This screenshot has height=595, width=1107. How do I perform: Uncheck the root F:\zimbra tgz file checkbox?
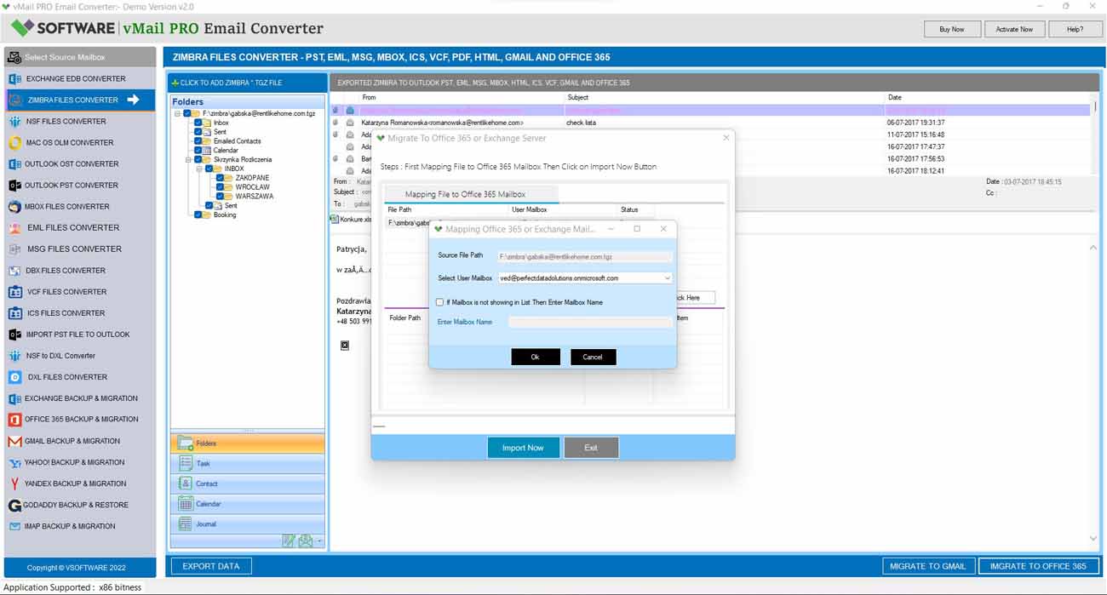pyautogui.click(x=187, y=113)
